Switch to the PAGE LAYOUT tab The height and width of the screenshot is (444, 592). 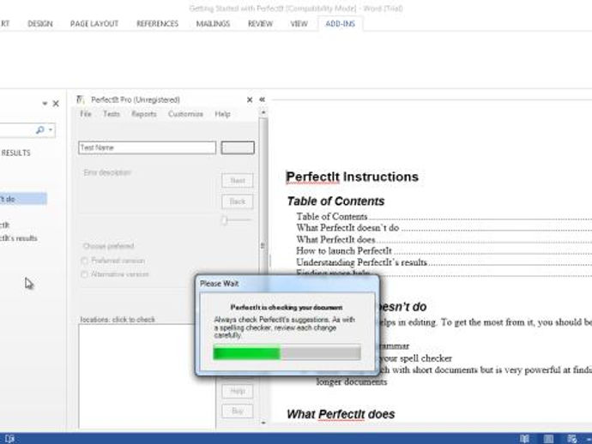(94, 24)
